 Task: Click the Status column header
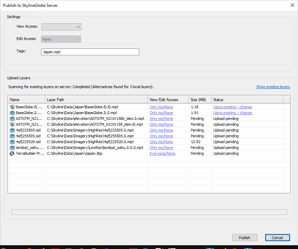point(247,100)
